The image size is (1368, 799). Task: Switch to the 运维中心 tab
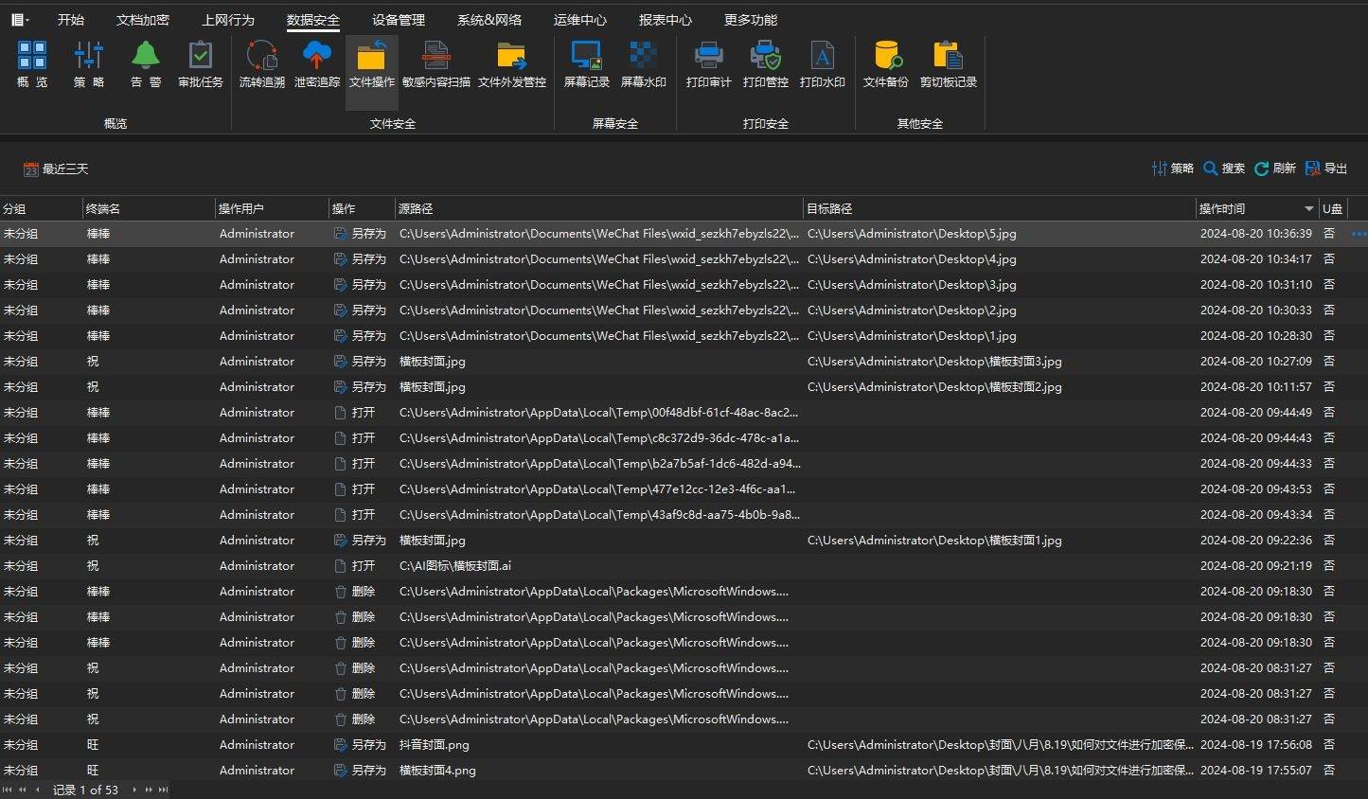[x=580, y=19]
